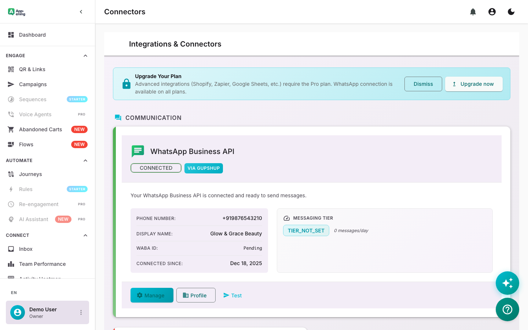
Task: Collapse the ENGAGE sidebar section
Action: pyautogui.click(x=85, y=55)
